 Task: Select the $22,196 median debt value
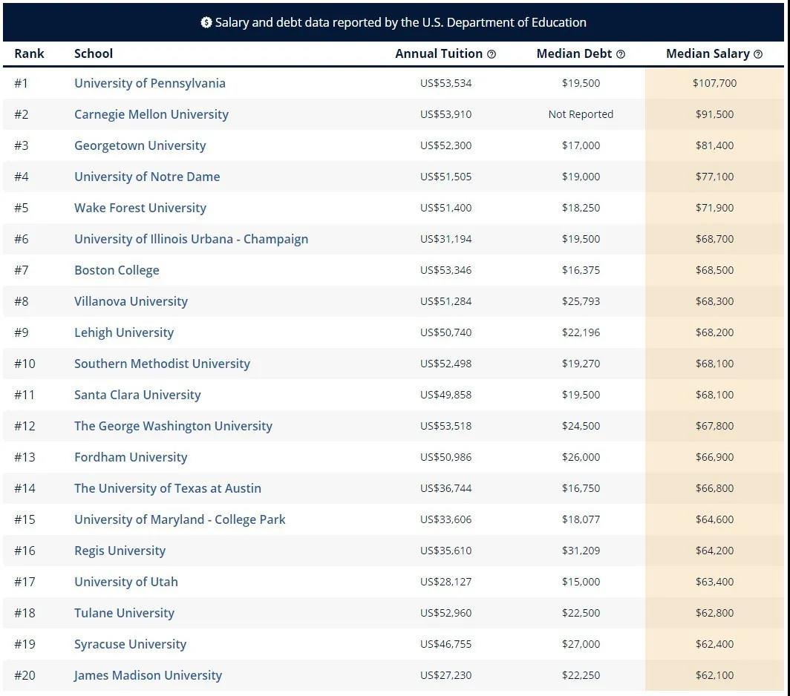581,333
